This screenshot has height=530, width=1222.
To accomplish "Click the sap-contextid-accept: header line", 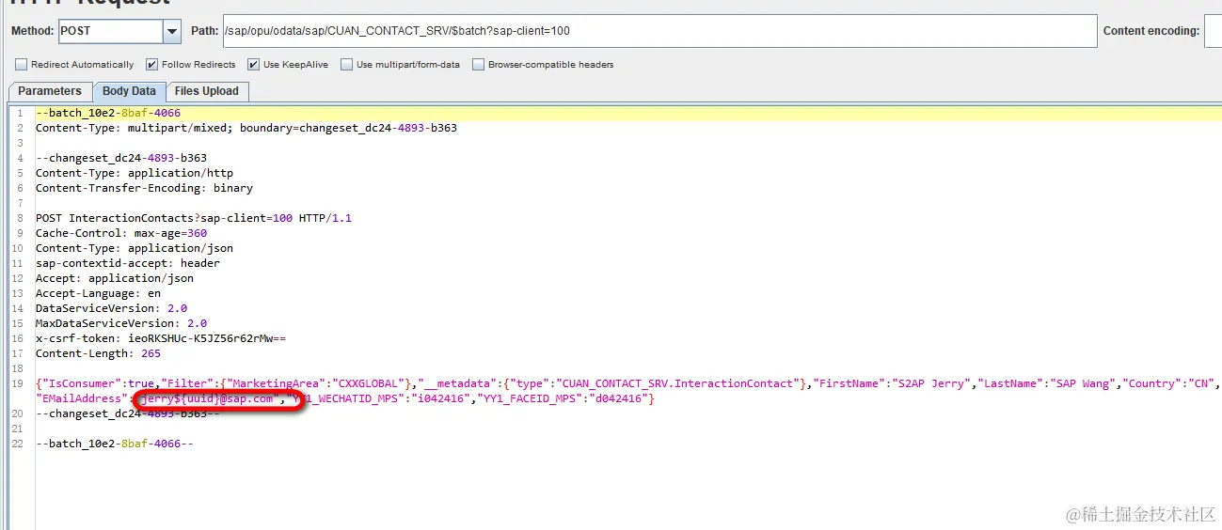I will [x=128, y=263].
